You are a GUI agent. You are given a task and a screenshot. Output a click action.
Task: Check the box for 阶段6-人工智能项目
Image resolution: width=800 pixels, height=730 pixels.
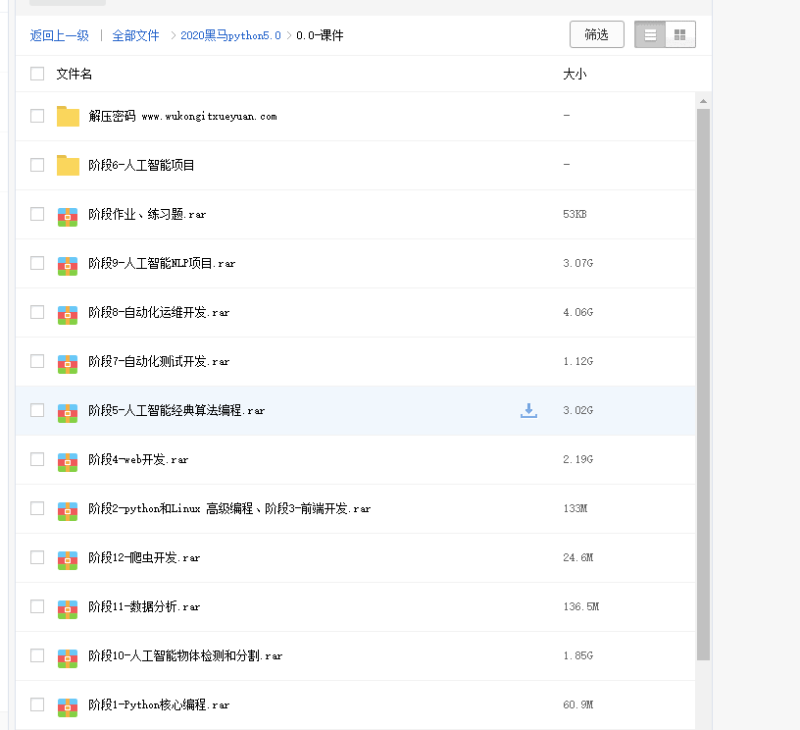point(37,165)
